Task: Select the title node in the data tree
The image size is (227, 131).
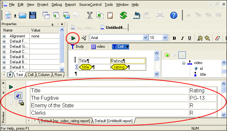Action: click(x=203, y=74)
